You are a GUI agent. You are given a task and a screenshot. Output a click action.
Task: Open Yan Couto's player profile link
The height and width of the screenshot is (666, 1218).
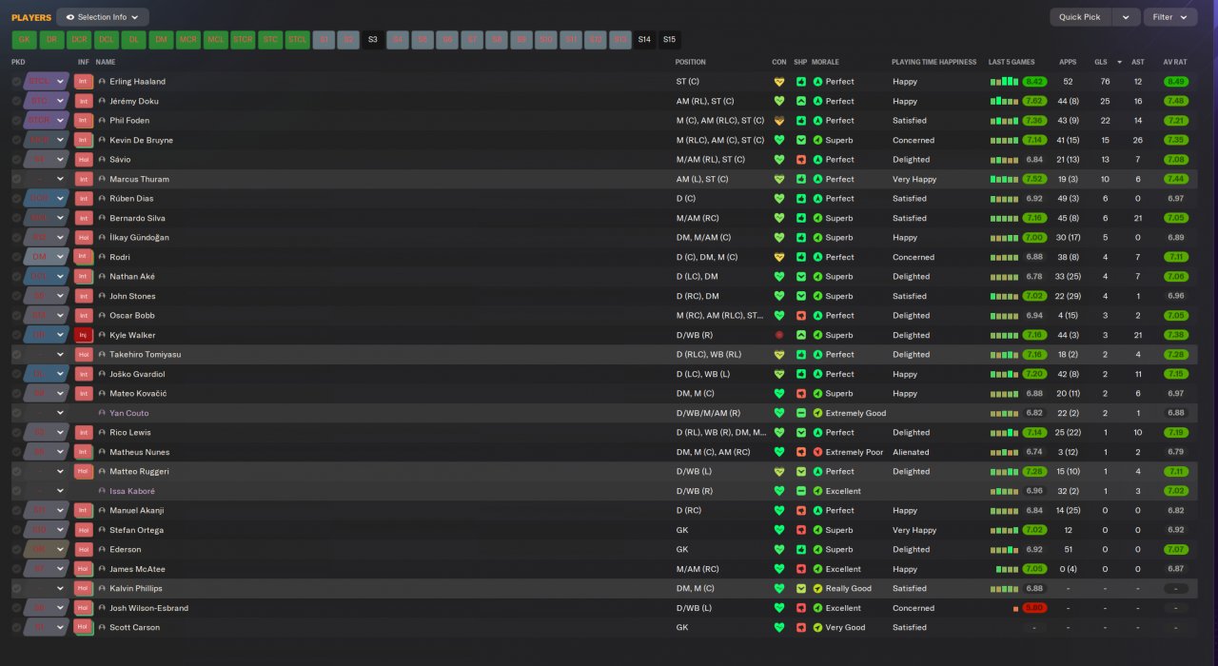[128, 413]
